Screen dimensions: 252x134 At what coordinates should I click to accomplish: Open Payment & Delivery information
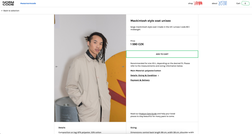tap(140, 80)
